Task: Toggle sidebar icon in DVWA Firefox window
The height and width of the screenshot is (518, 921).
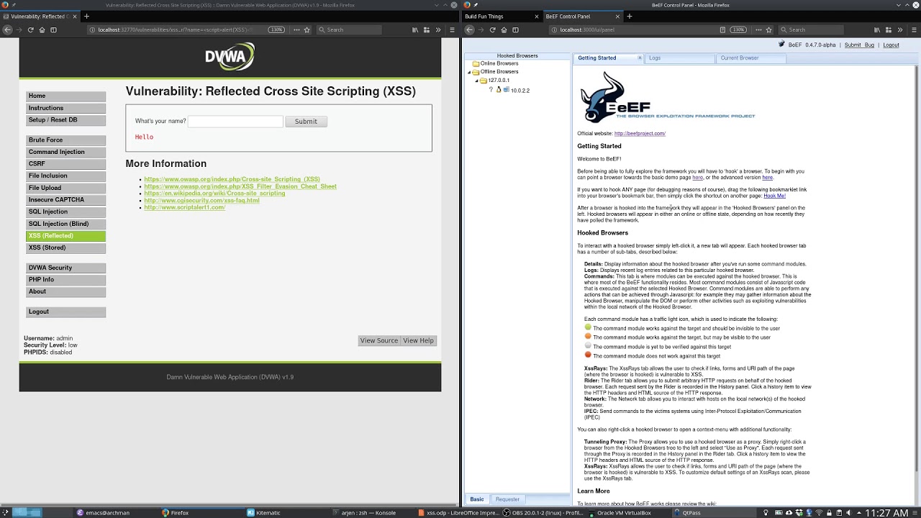Action: coord(53,29)
